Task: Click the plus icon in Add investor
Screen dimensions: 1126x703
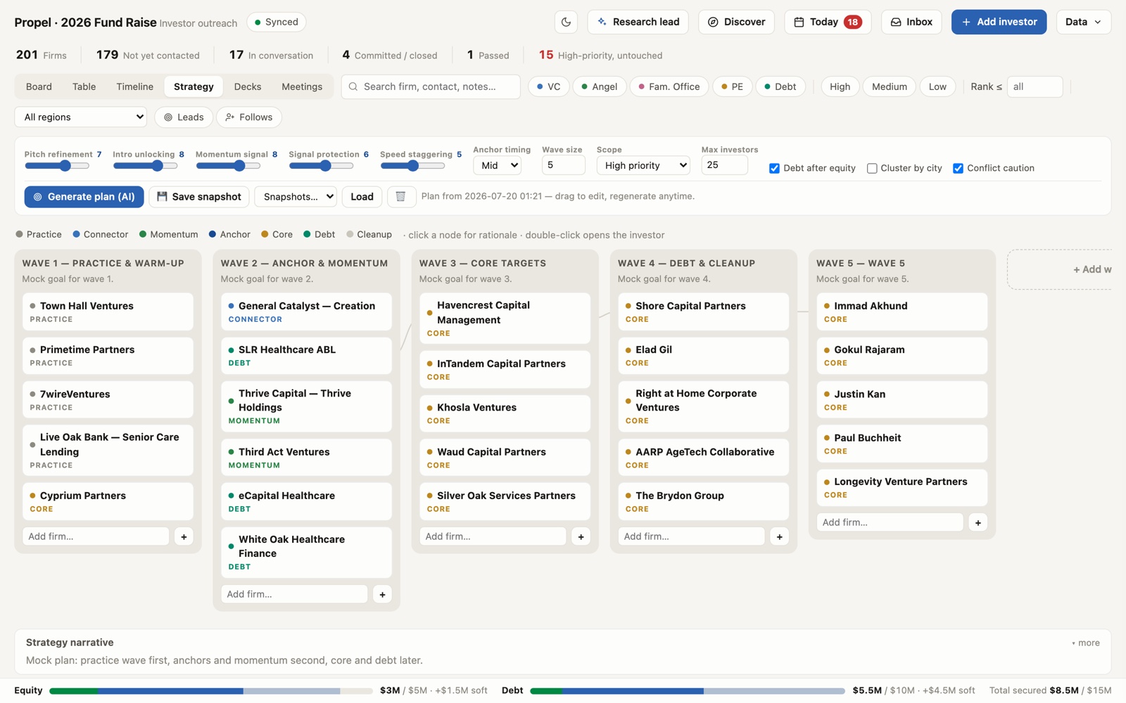Action: [966, 22]
